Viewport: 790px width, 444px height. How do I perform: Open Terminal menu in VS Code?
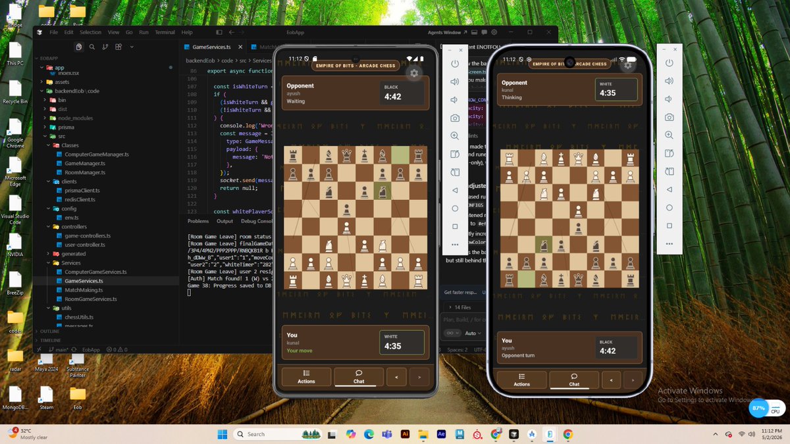165,32
